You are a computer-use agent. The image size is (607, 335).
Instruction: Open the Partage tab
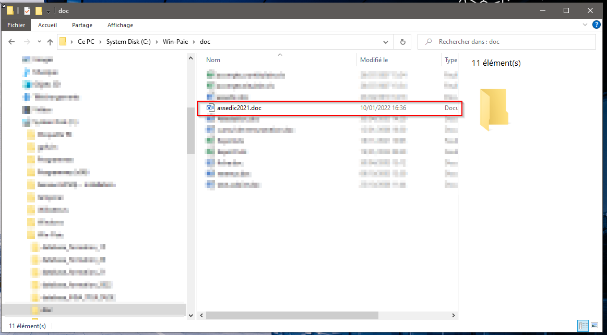[82, 25]
